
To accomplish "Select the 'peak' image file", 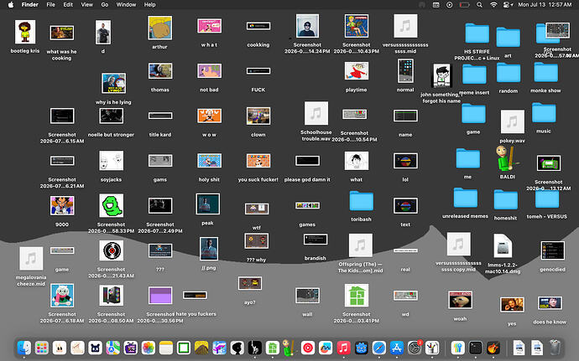I will pyautogui.click(x=207, y=204).
